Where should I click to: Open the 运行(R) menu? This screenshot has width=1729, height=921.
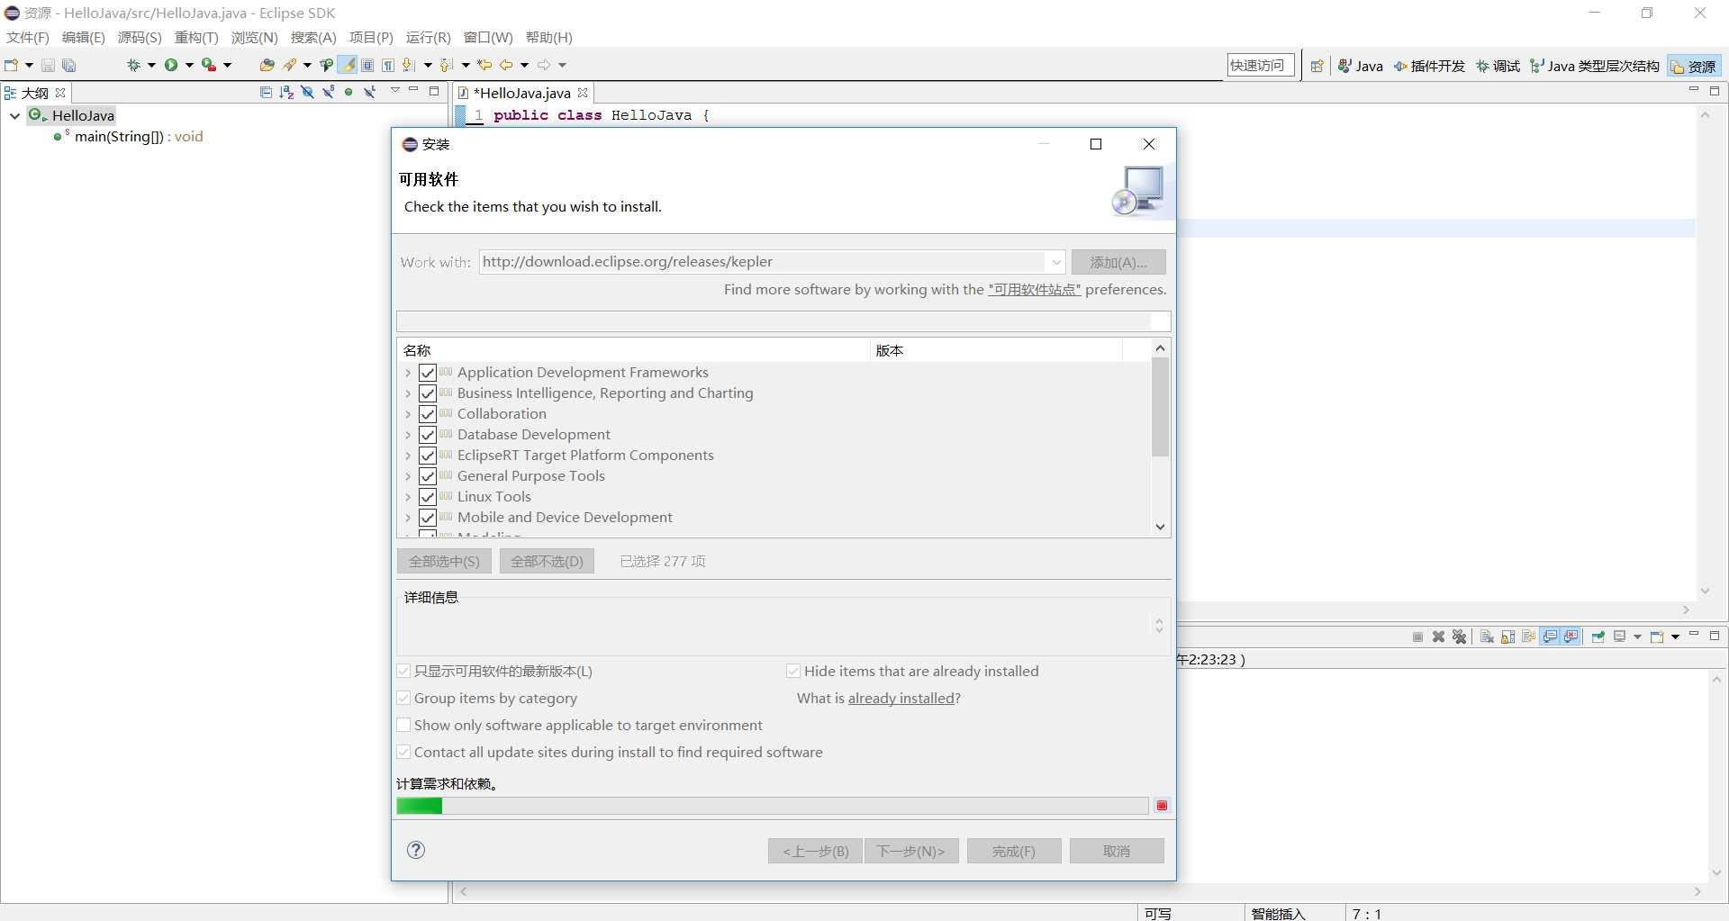[428, 37]
